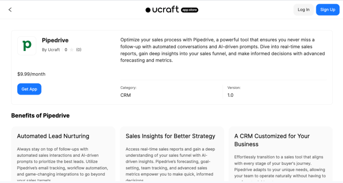Click the Log In button
This screenshot has width=343, height=183.
303,9
